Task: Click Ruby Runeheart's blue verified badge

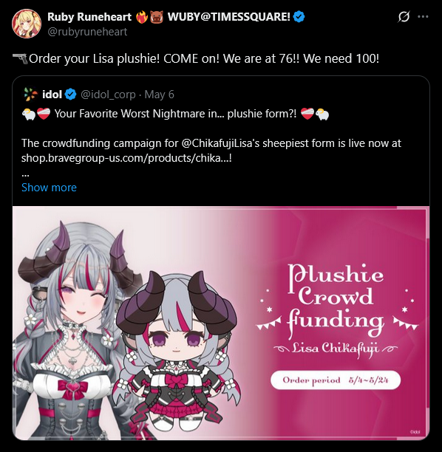Action: (x=299, y=17)
